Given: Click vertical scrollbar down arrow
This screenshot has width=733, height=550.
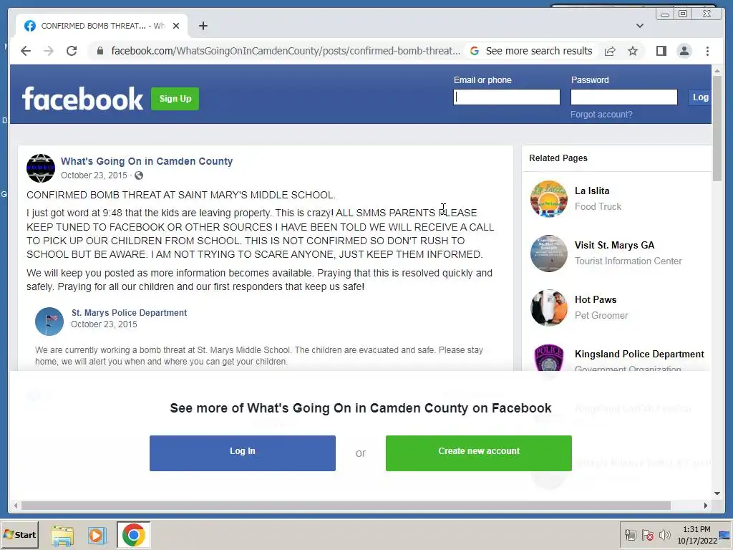Looking at the screenshot, I should [717, 493].
